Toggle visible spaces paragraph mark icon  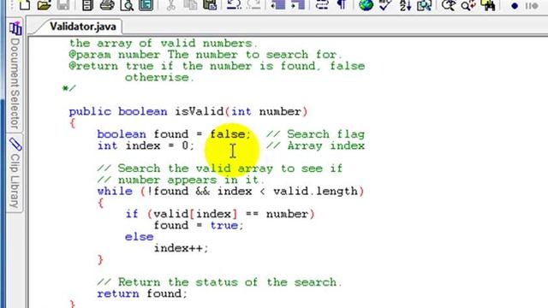(x=342, y=5)
